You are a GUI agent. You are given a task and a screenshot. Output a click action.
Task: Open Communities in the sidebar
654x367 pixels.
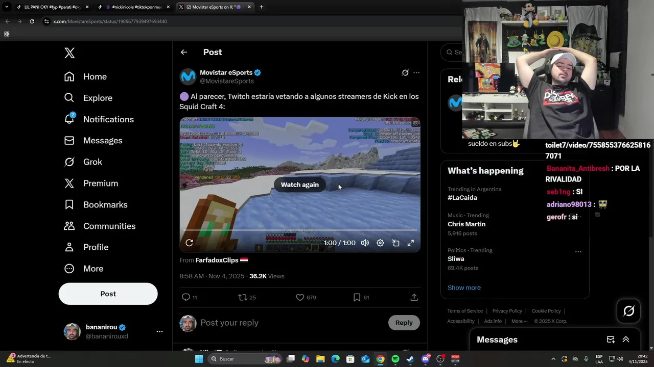click(x=100, y=226)
